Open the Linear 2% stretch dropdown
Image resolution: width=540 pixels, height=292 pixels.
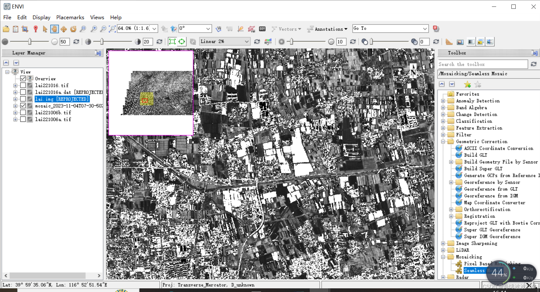pos(246,42)
